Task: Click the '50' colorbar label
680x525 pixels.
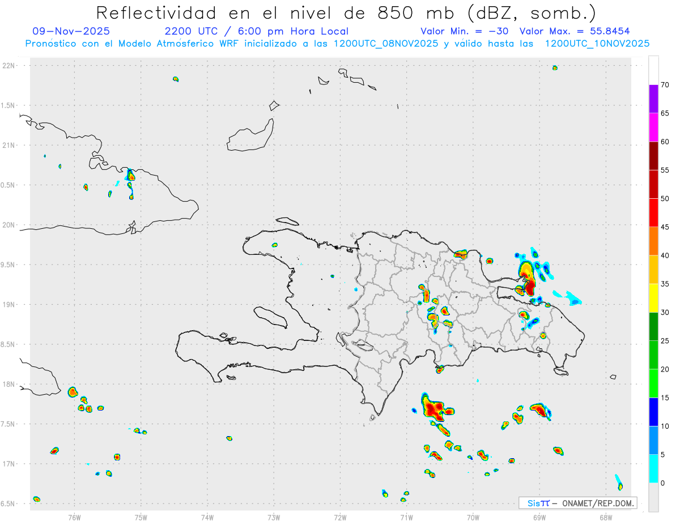Action: [665, 199]
